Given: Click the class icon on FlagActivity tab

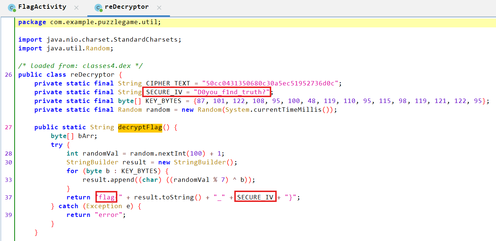Looking at the screenshot, I should 11,7.
